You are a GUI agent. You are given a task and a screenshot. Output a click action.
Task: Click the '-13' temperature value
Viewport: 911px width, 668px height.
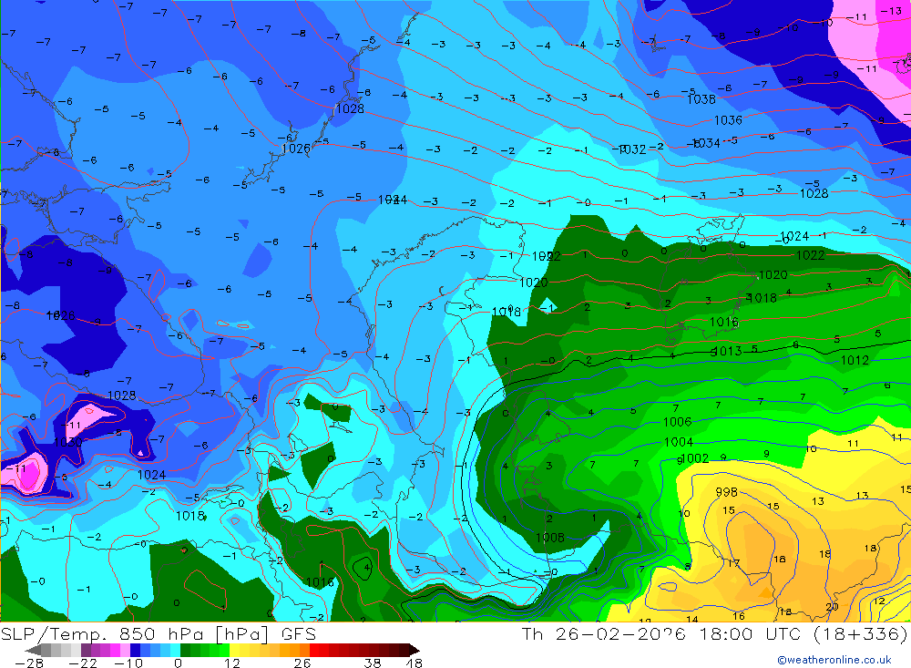pos(889,11)
